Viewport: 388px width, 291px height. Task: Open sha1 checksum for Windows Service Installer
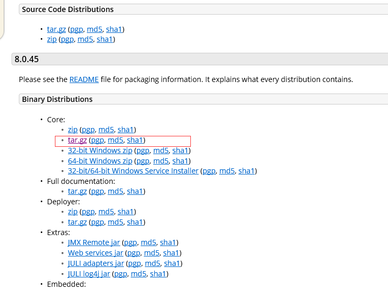[246, 171]
